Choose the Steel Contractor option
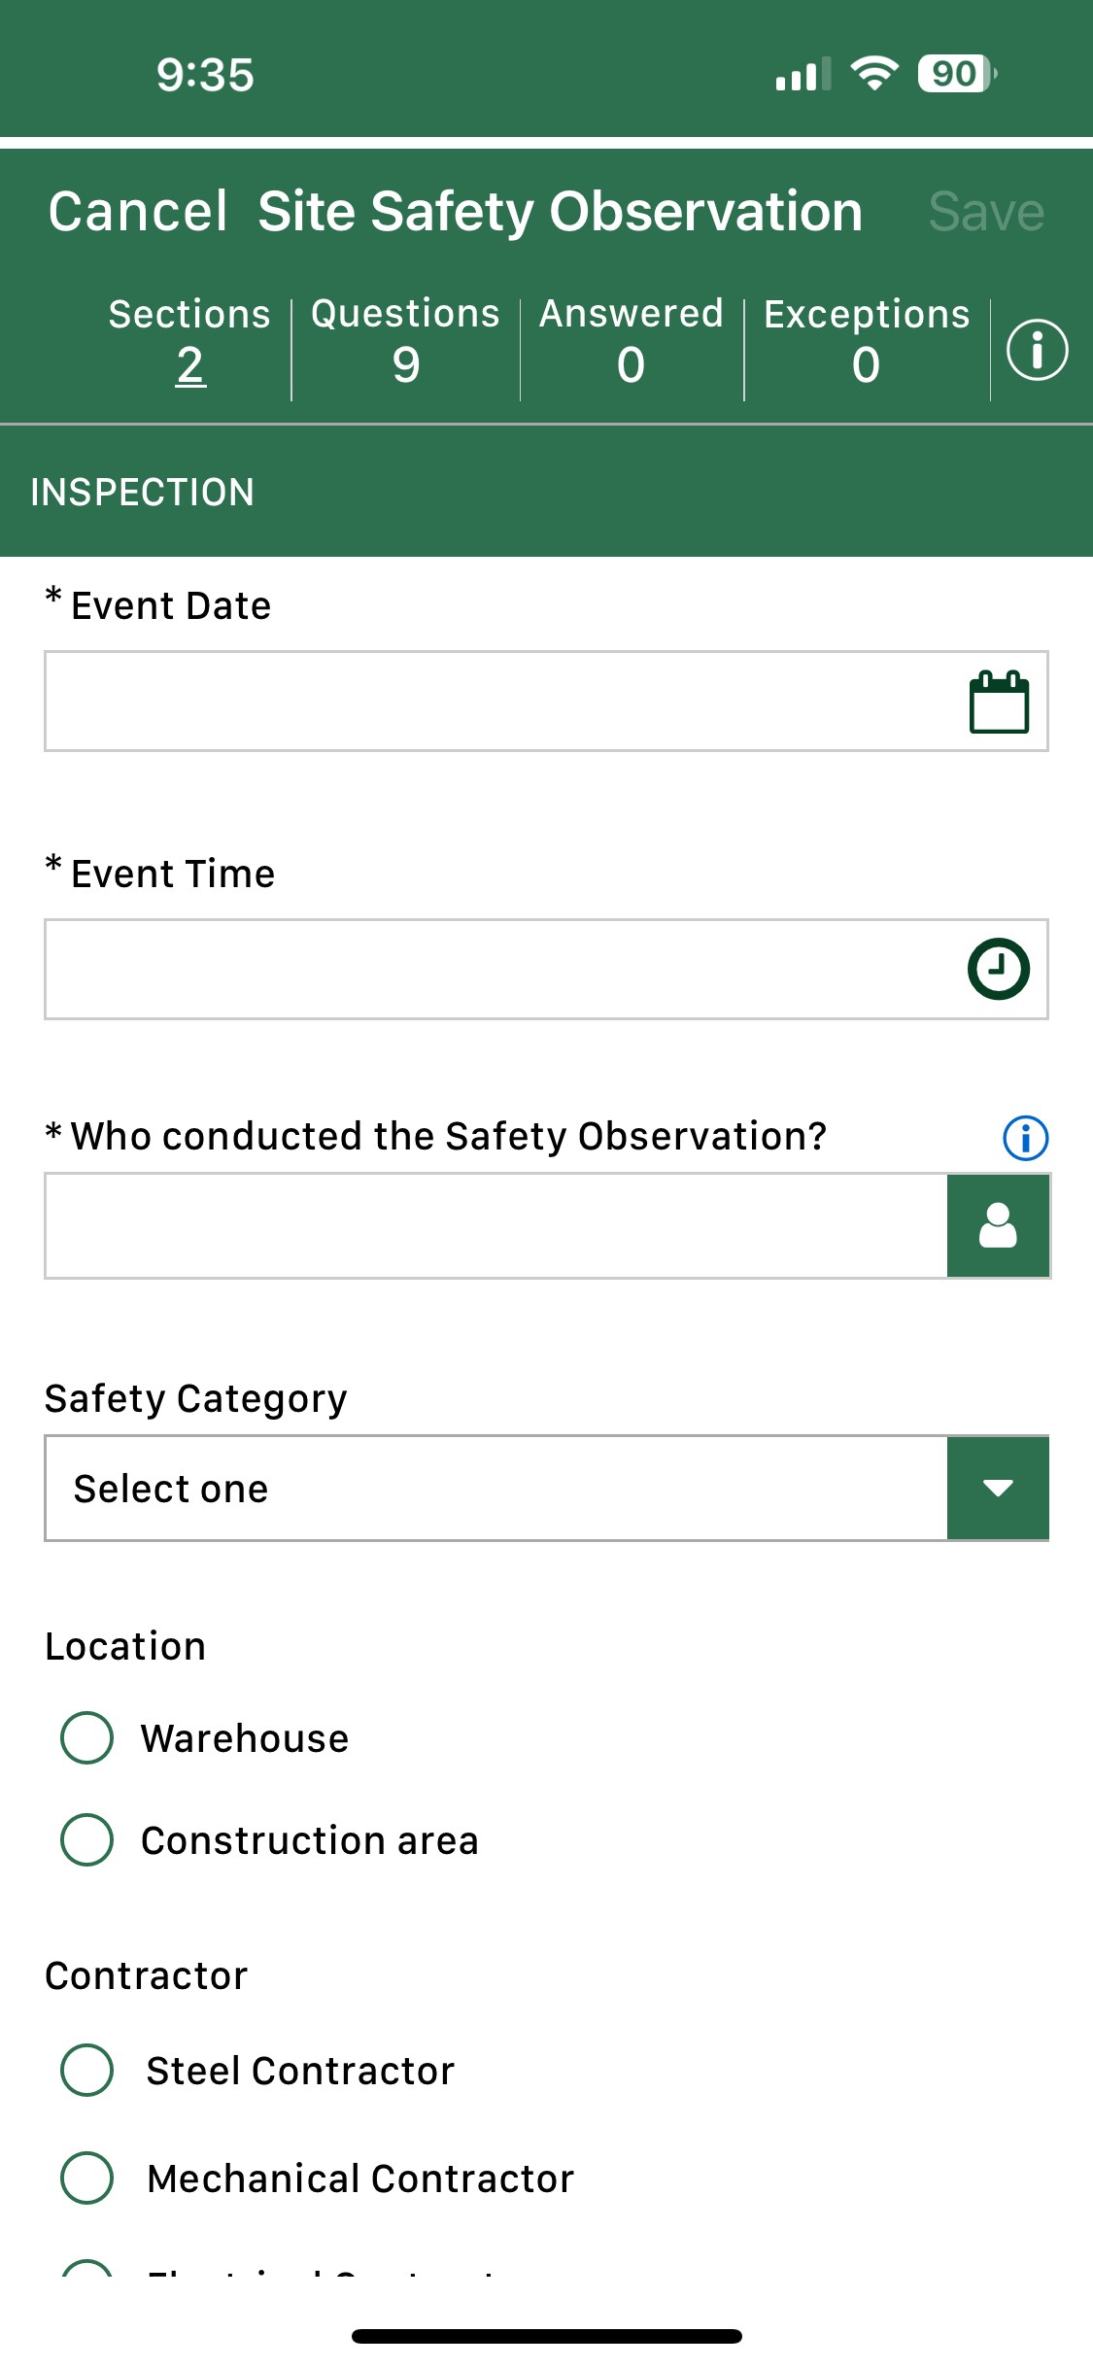 point(87,2070)
